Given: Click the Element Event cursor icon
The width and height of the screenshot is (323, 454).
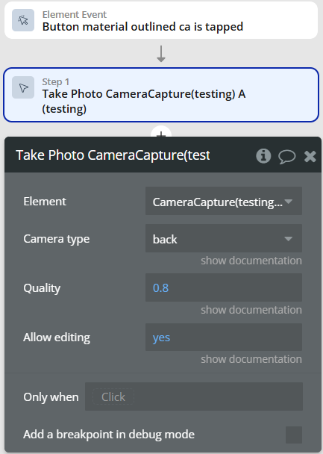Looking at the screenshot, I should (x=23, y=20).
